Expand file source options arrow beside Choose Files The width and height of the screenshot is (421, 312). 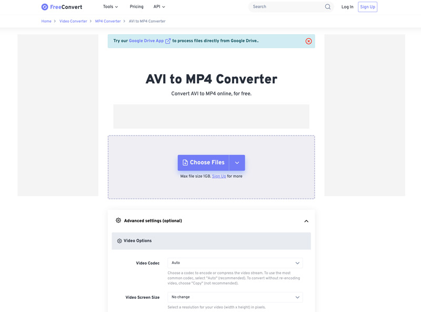(237, 163)
